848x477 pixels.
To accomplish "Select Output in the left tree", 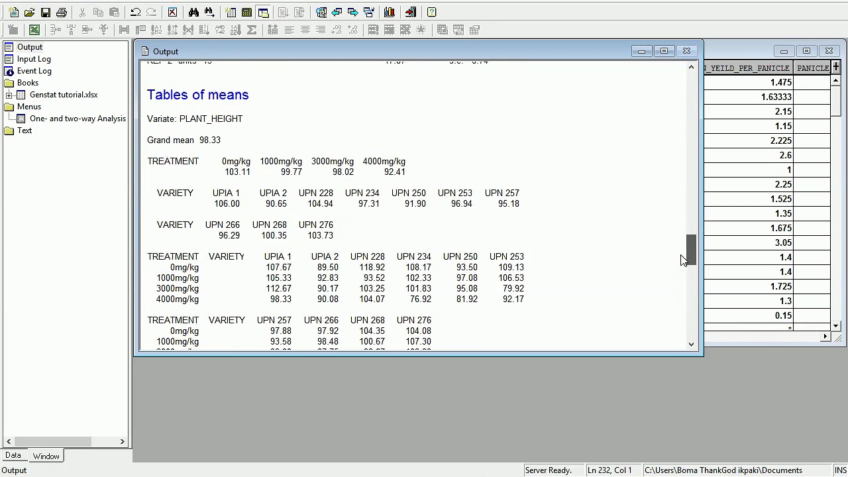I will pos(30,47).
